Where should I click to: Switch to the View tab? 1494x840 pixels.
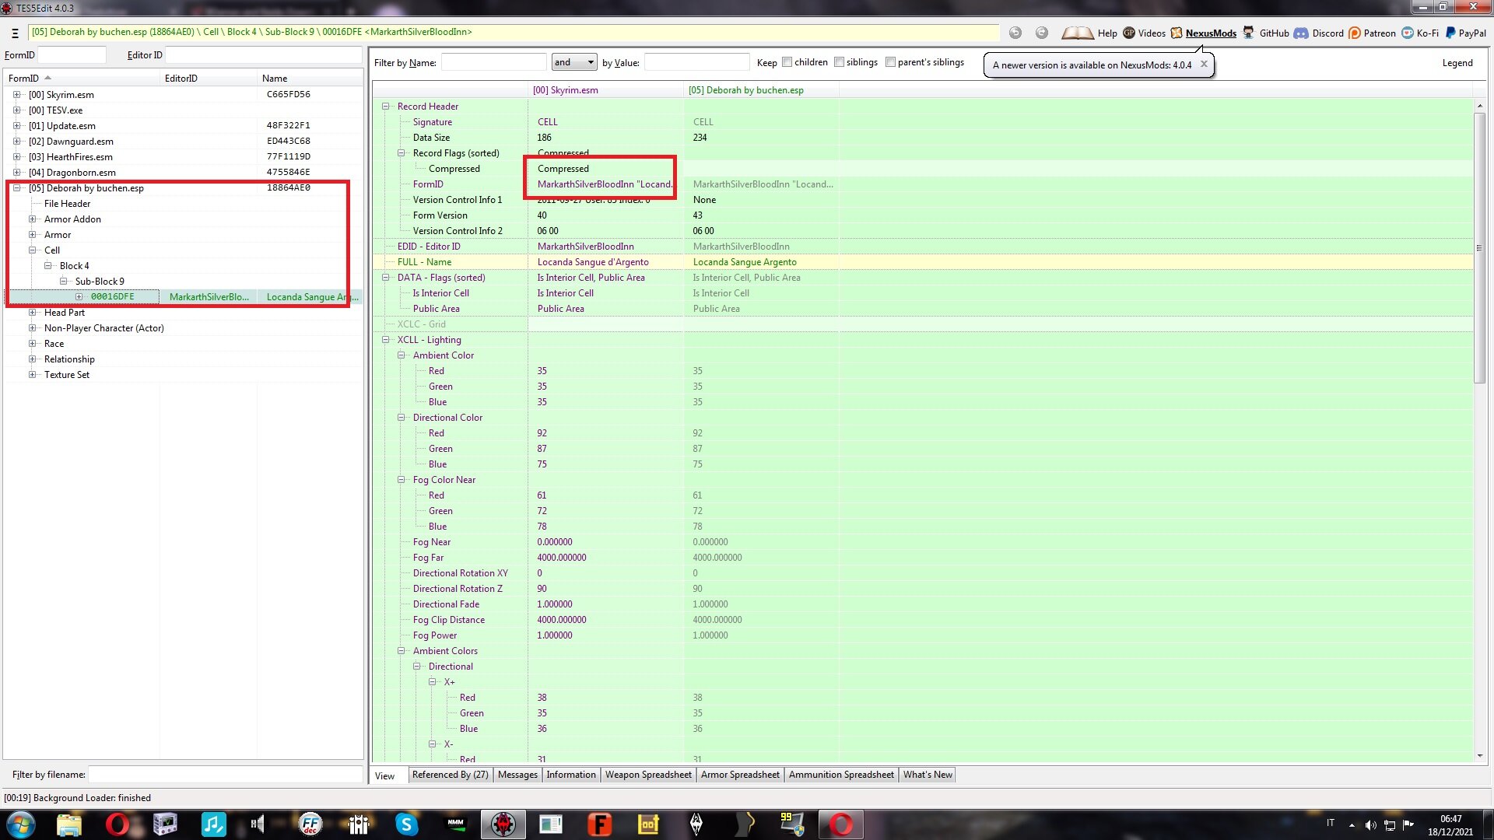(x=385, y=775)
